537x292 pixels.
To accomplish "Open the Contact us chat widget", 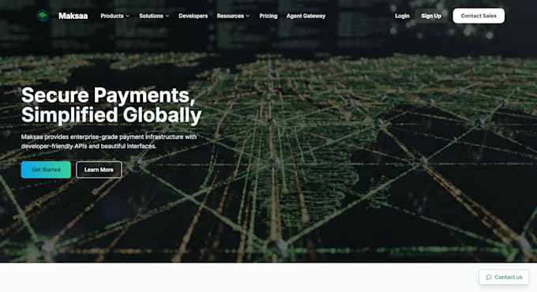I will (504, 277).
